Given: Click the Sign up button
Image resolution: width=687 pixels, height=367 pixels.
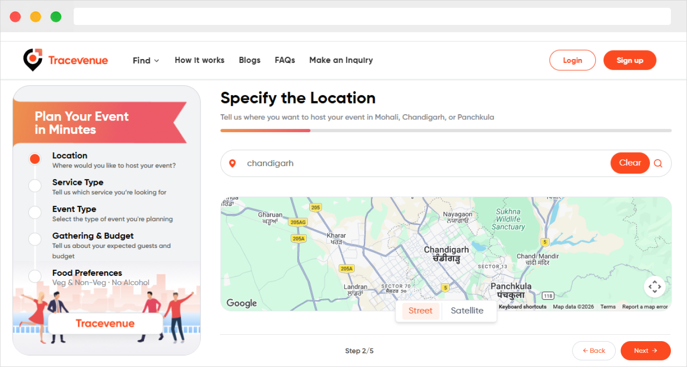Looking at the screenshot, I should click(x=630, y=60).
